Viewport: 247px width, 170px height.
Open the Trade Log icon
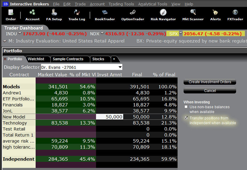77,15
